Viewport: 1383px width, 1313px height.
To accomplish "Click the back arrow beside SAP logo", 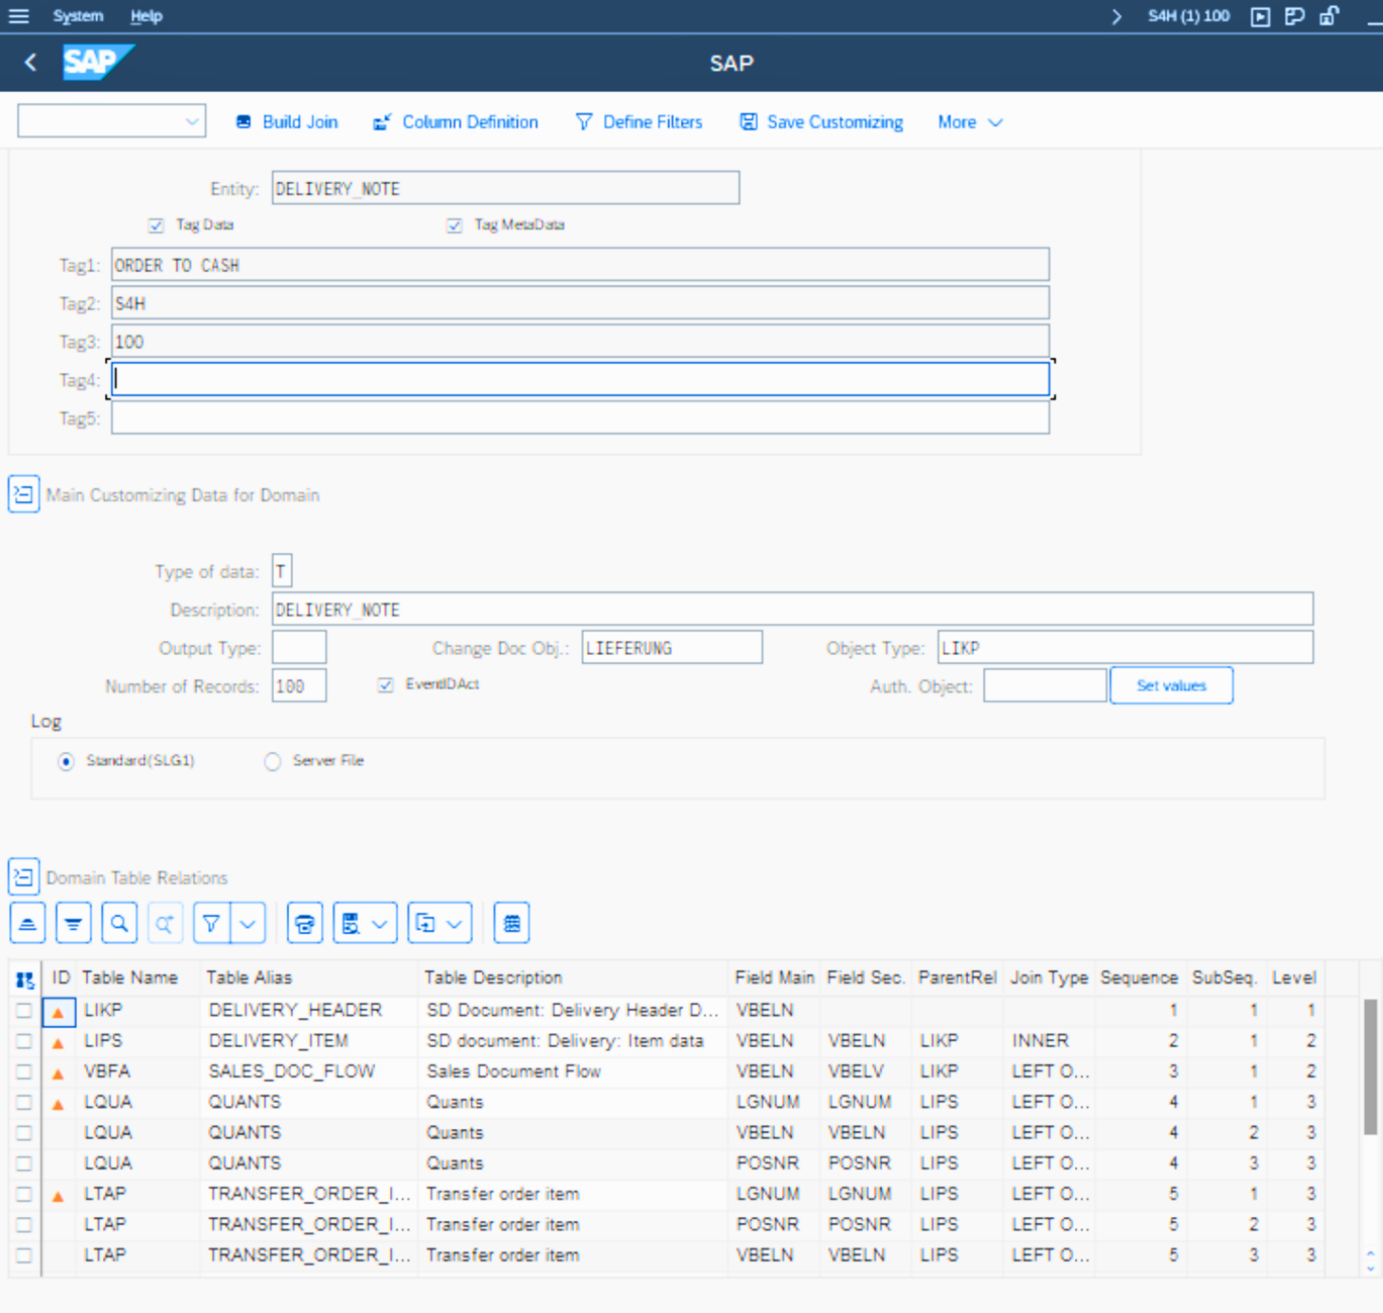I will click(30, 63).
